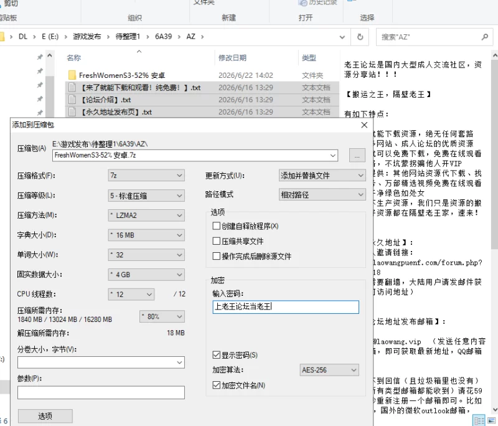The image size is (498, 426).
Task: Select the 【来了就能下载和观看!纯免费!】.txt file icon
Action: pyautogui.click(x=72, y=87)
